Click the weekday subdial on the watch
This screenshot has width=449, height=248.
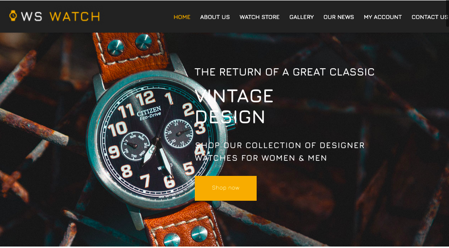(x=135, y=146)
